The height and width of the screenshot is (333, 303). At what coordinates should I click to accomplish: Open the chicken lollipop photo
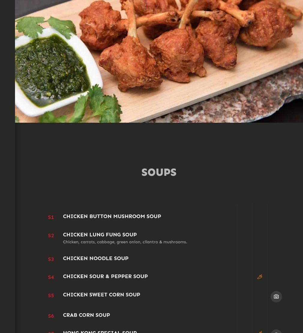pos(159,61)
